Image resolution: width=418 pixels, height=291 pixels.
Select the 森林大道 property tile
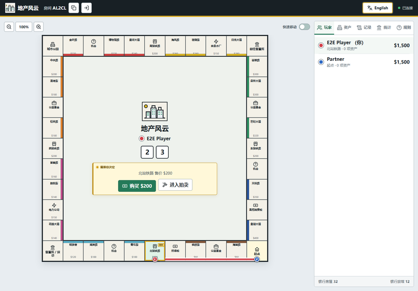(257, 87)
